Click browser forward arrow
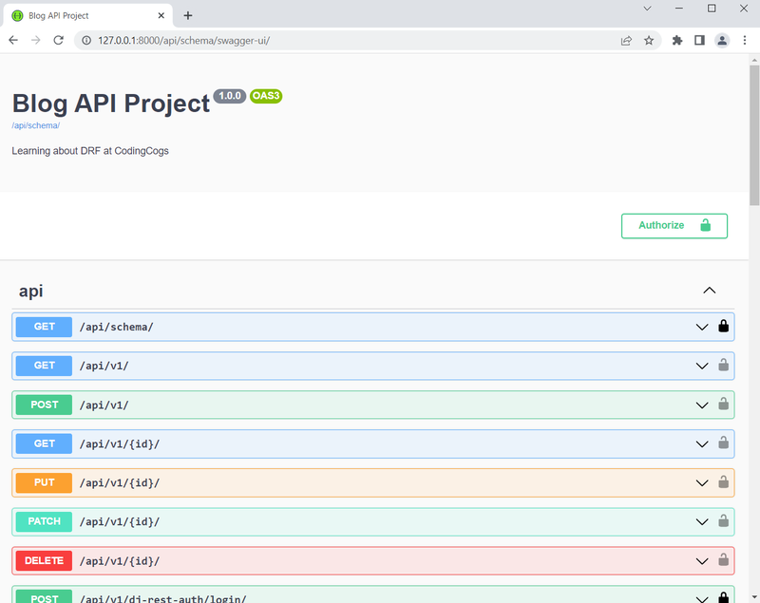 click(x=36, y=40)
